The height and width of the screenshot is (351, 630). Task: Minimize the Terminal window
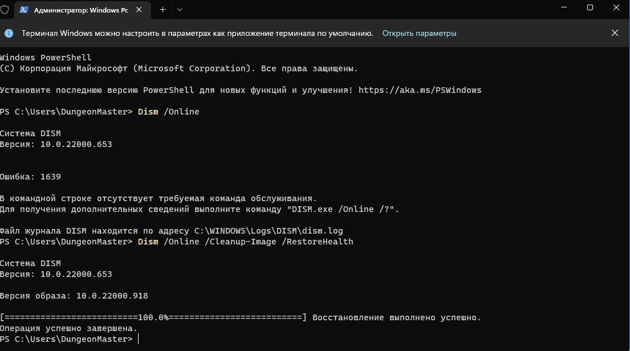pos(564,7)
